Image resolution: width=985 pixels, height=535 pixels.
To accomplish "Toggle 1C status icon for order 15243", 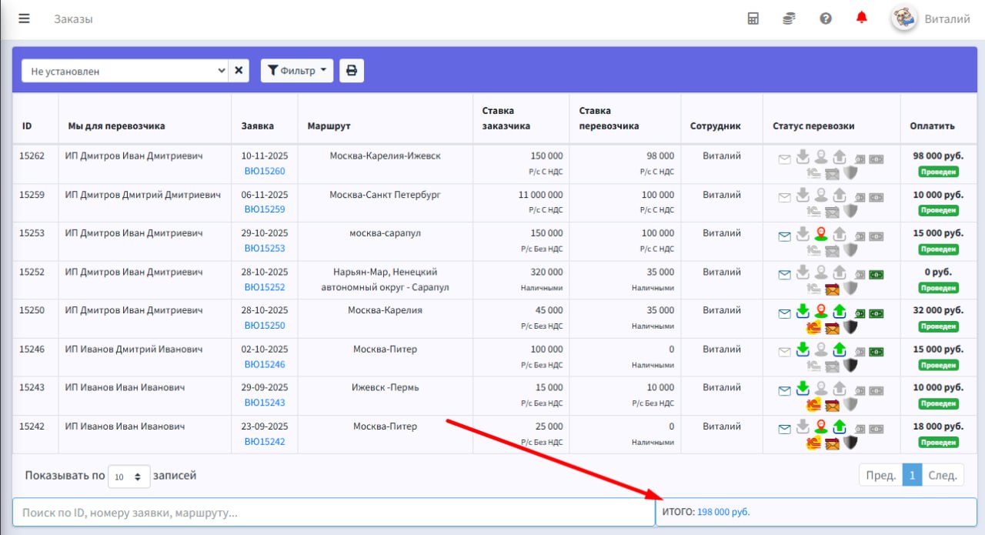I will pos(813,403).
